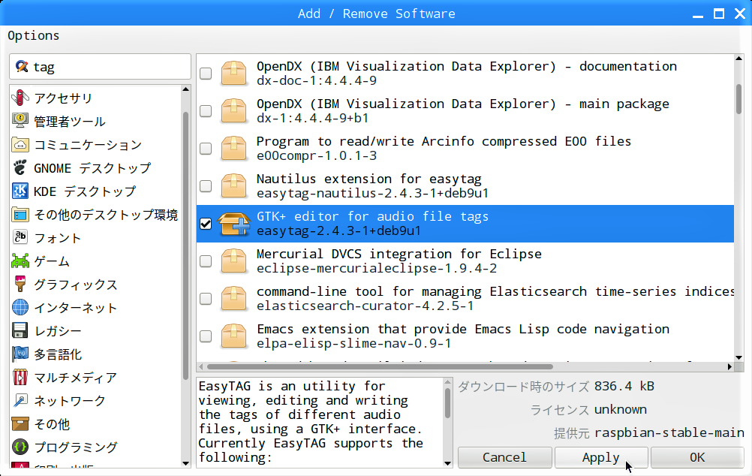Viewport: 752px width, 476px height.
Task: Open the ゲーム invader icon
Action: pos(20,261)
